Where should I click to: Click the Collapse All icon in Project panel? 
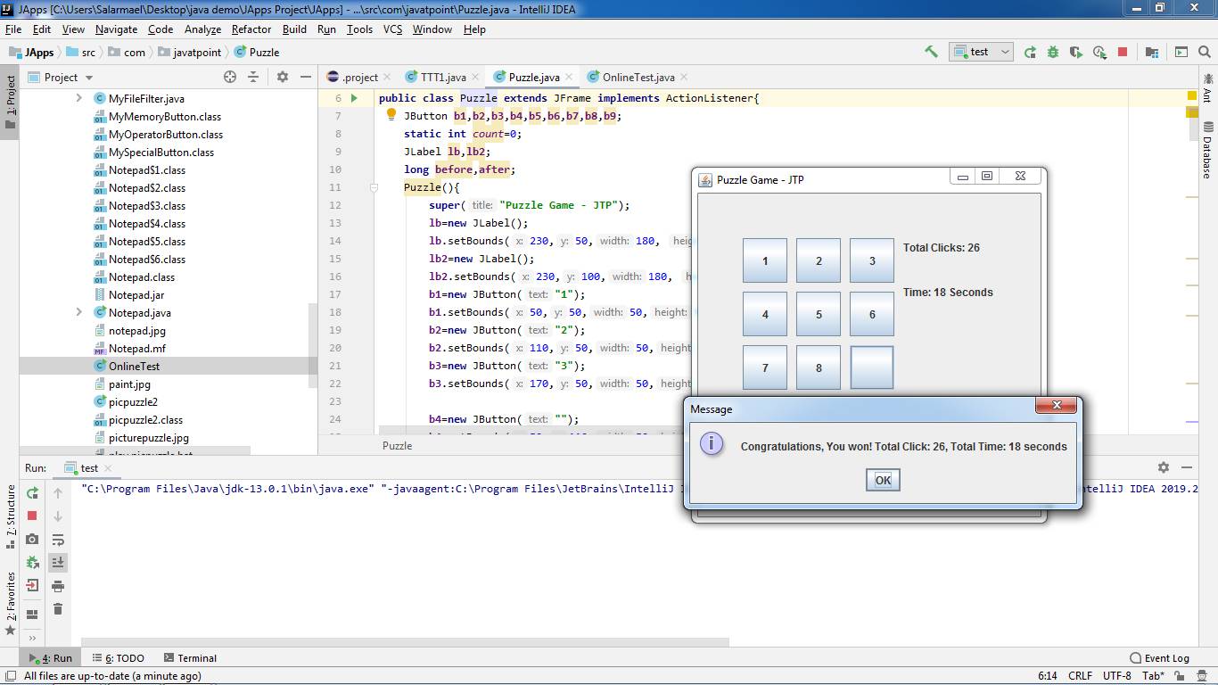pyautogui.click(x=253, y=77)
